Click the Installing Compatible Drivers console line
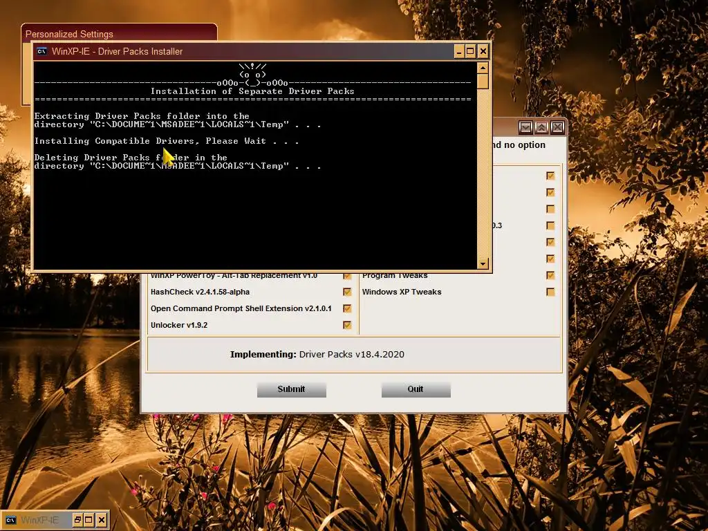The image size is (708, 531). coord(167,141)
